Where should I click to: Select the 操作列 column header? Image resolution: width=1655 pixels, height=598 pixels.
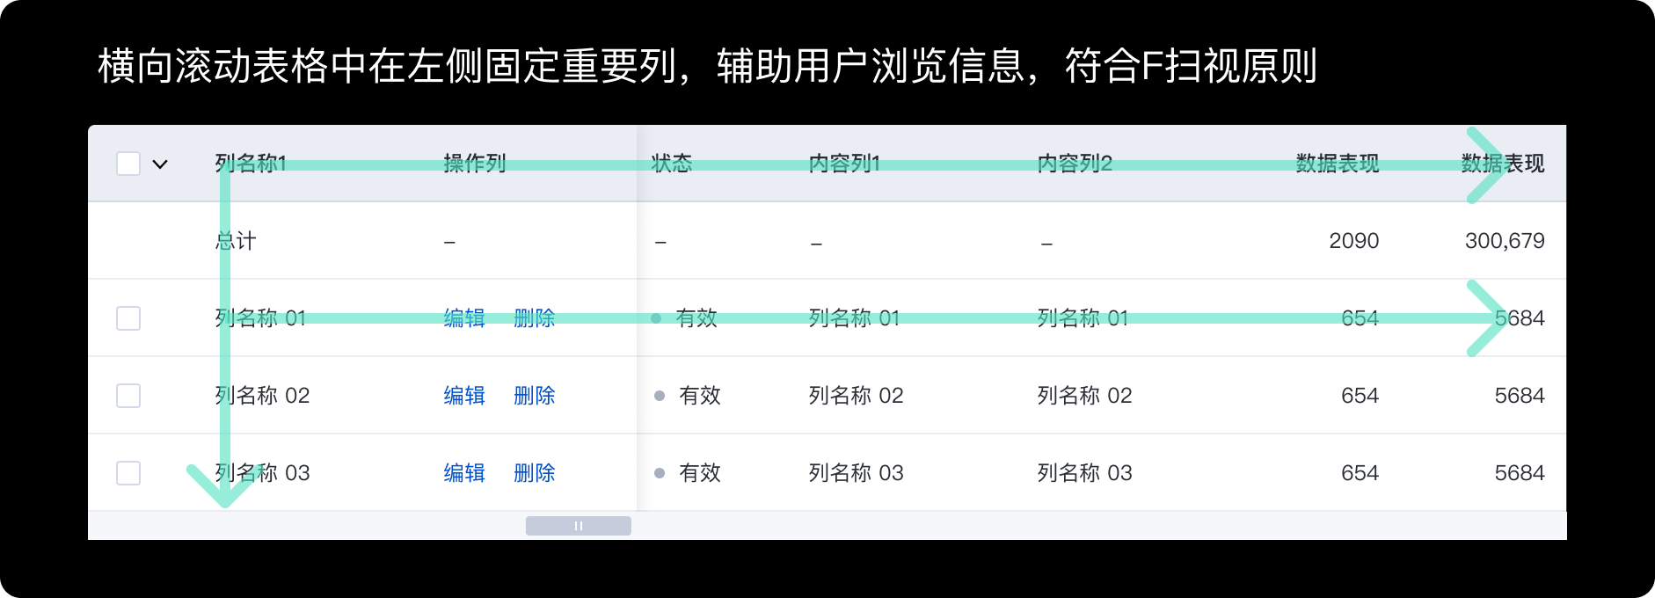coord(475,164)
